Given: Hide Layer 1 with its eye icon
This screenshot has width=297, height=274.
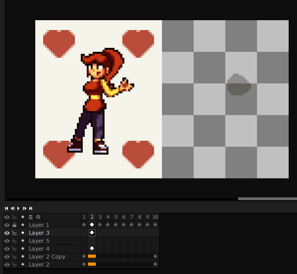Looking at the screenshot, I should (x=7, y=225).
